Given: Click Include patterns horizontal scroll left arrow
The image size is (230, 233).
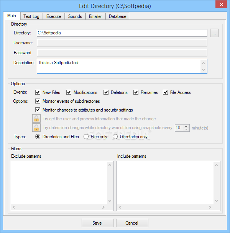Looking at the screenshot, I should [120, 207].
